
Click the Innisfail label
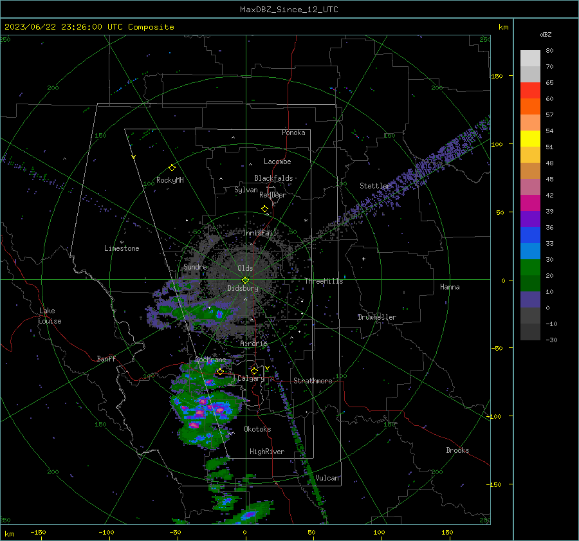(x=260, y=233)
